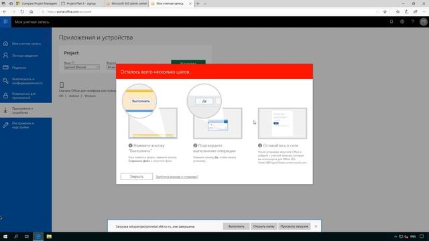Image resolution: width=429 pixels, height=241 pixels.
Task: Click the home icon for Моя учетная запись
Action: pyautogui.click(x=5, y=44)
